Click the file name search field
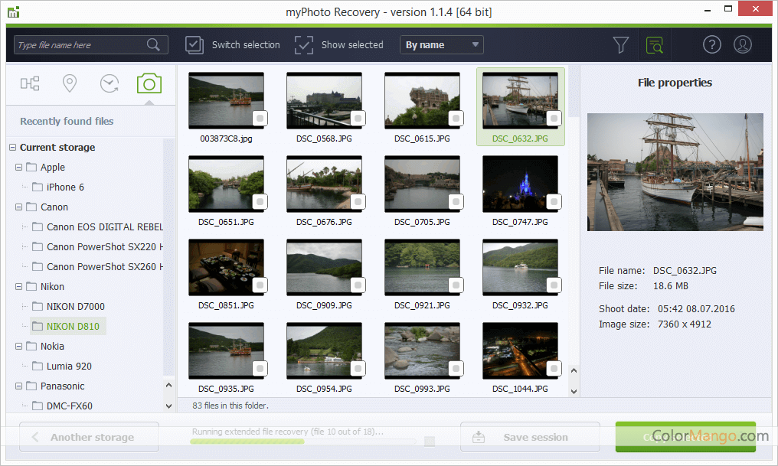This screenshot has height=466, width=778. (x=91, y=44)
